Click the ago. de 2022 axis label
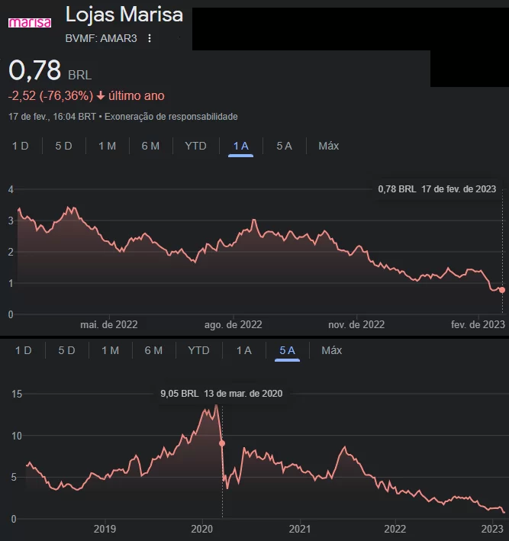Viewport: 509px width, 541px height. (x=234, y=324)
